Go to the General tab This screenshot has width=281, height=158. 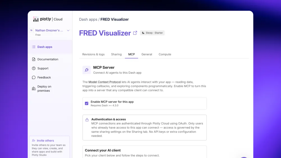pos(147,54)
